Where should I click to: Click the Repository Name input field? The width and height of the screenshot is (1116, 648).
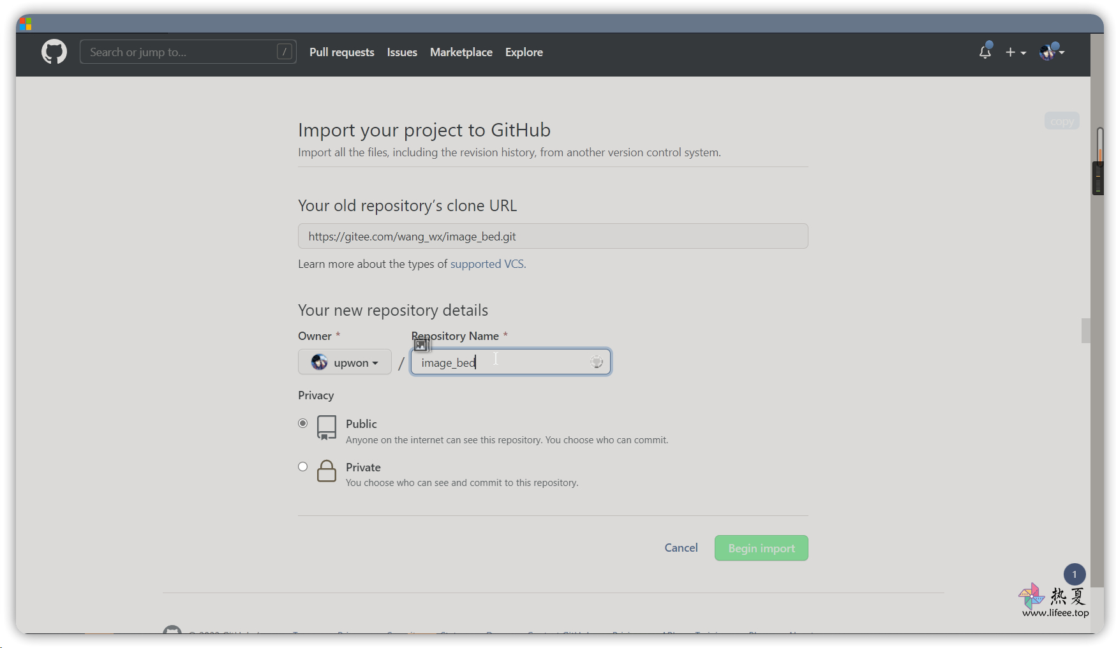click(510, 362)
